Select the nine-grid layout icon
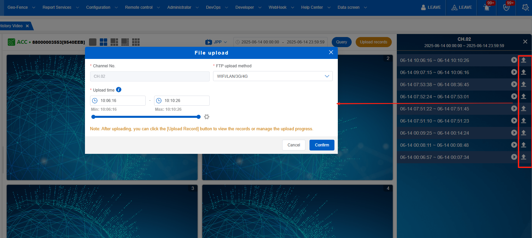This screenshot has height=238, width=532. (136, 42)
